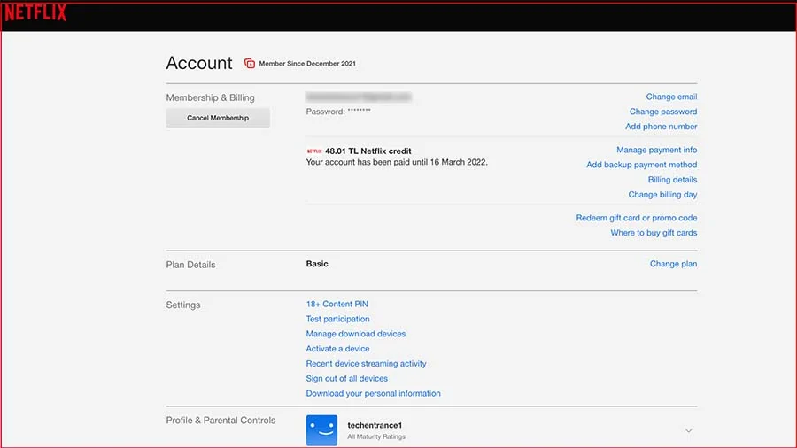This screenshot has height=448, width=797.
Task: Click the blurred account email address
Action: (359, 97)
